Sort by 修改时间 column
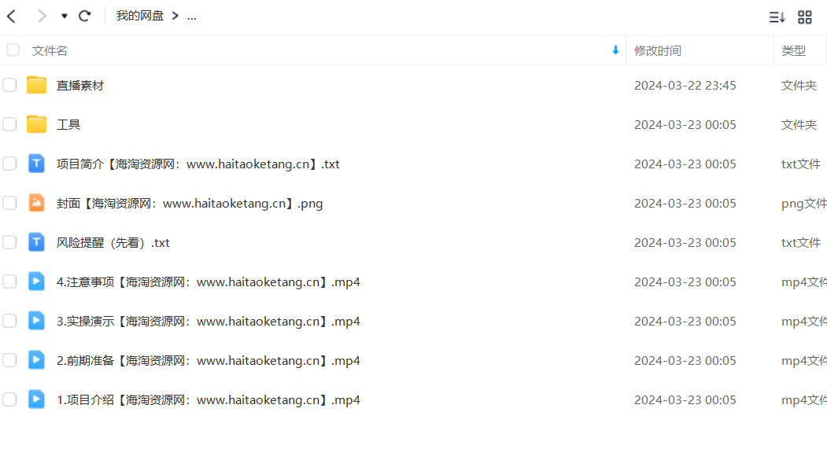Screen dimensions: 827x460 [658, 50]
